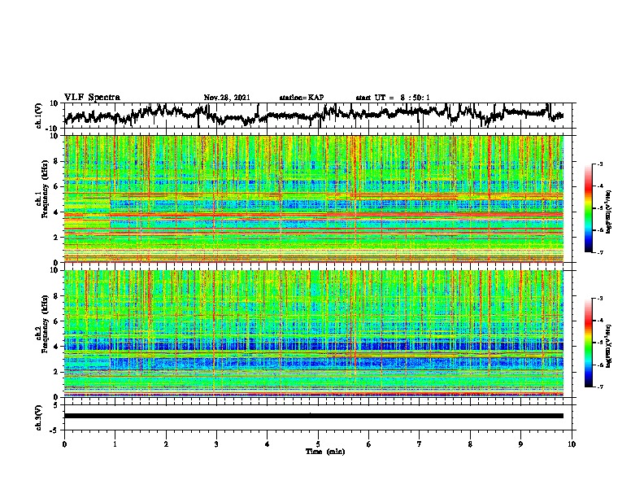The image size is (644, 498).
Task: Click time axis tick label '3'
Action: [x=216, y=444]
